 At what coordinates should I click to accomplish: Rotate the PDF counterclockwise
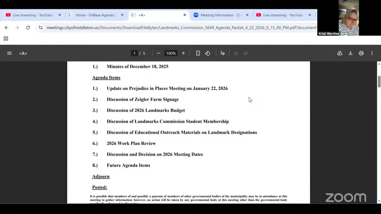click(207, 53)
